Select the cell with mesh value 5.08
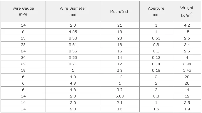The image size is (202, 113). click(x=120, y=96)
